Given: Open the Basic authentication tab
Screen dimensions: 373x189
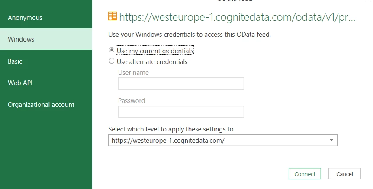Looking at the screenshot, I should click(x=15, y=61).
